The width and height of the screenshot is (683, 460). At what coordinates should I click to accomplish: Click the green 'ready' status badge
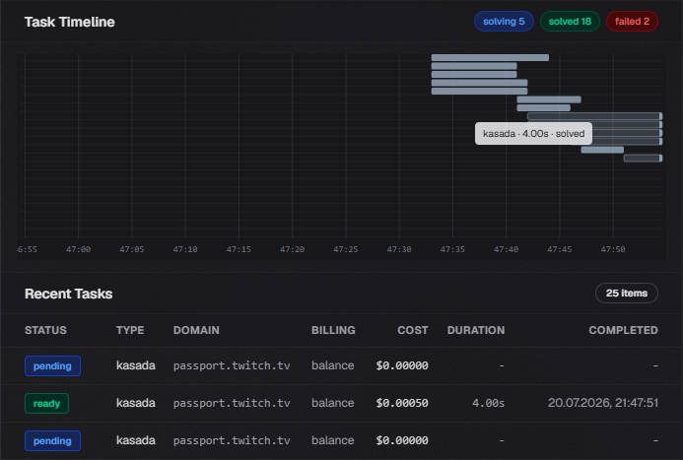(46, 404)
